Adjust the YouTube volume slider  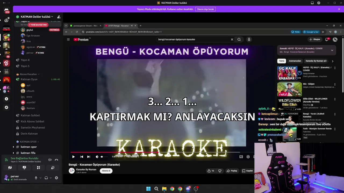pos(105,157)
